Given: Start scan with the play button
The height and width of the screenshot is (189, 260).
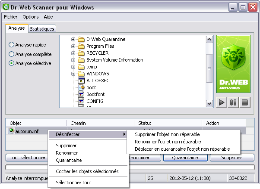Looking at the screenshot, I should (222, 102).
